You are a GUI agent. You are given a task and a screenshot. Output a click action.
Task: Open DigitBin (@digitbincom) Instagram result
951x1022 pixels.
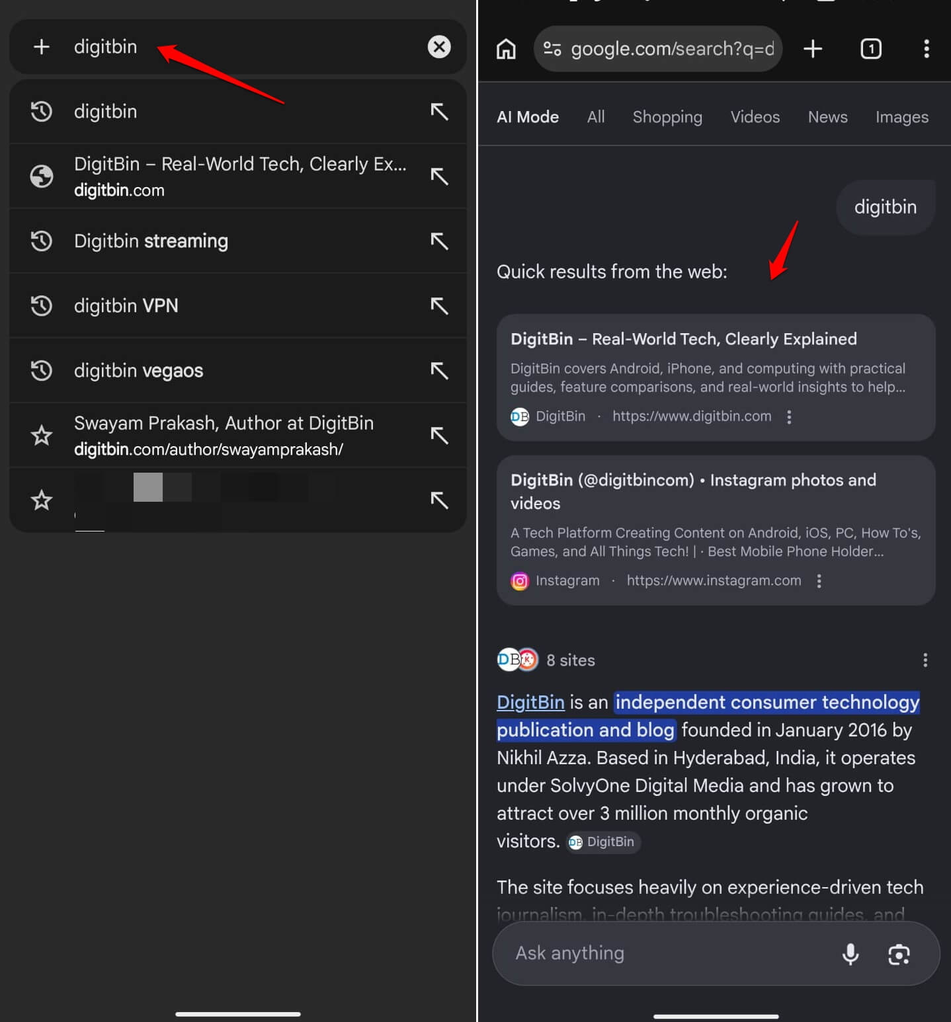pyautogui.click(x=693, y=491)
